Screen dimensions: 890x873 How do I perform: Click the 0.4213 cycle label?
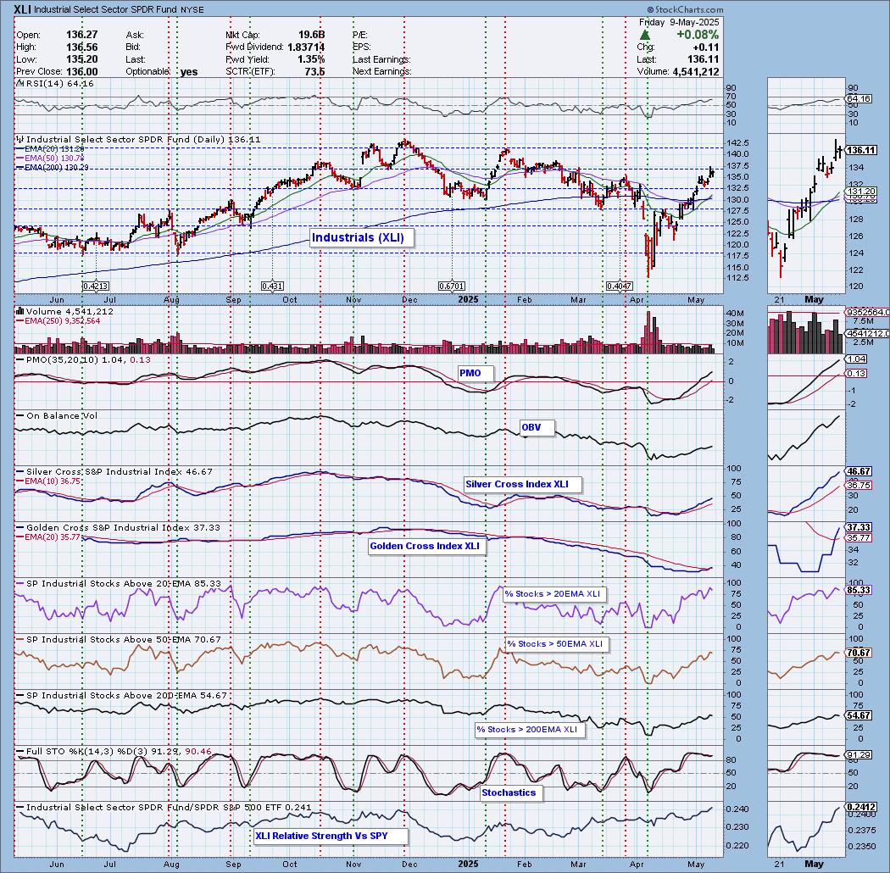(95, 286)
